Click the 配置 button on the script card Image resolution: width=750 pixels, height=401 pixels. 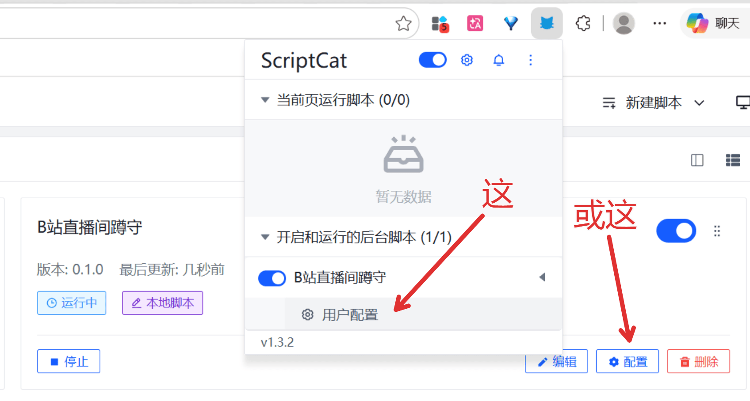click(x=628, y=362)
